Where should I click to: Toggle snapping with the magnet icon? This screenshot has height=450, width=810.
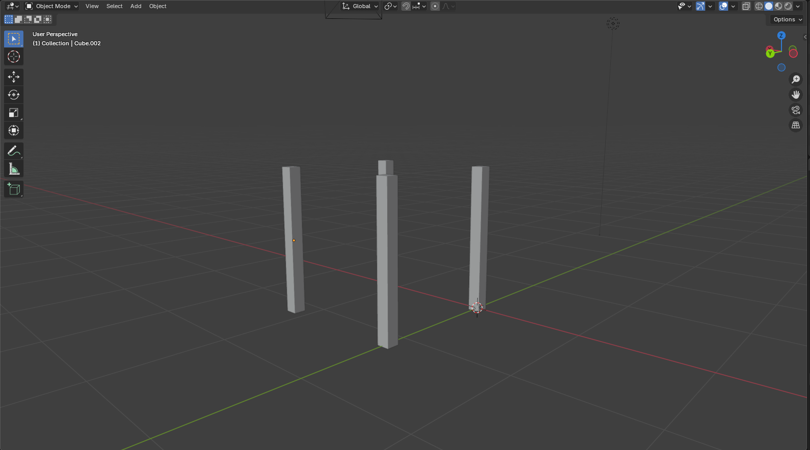coord(406,6)
